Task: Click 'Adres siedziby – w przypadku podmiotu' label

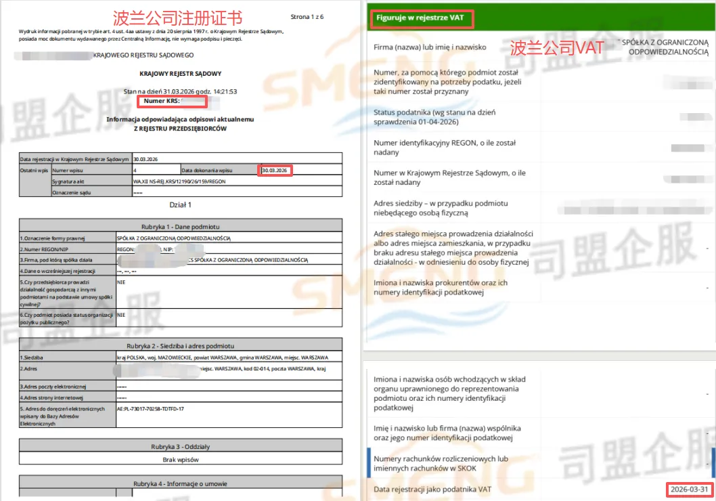Action: [x=441, y=208]
